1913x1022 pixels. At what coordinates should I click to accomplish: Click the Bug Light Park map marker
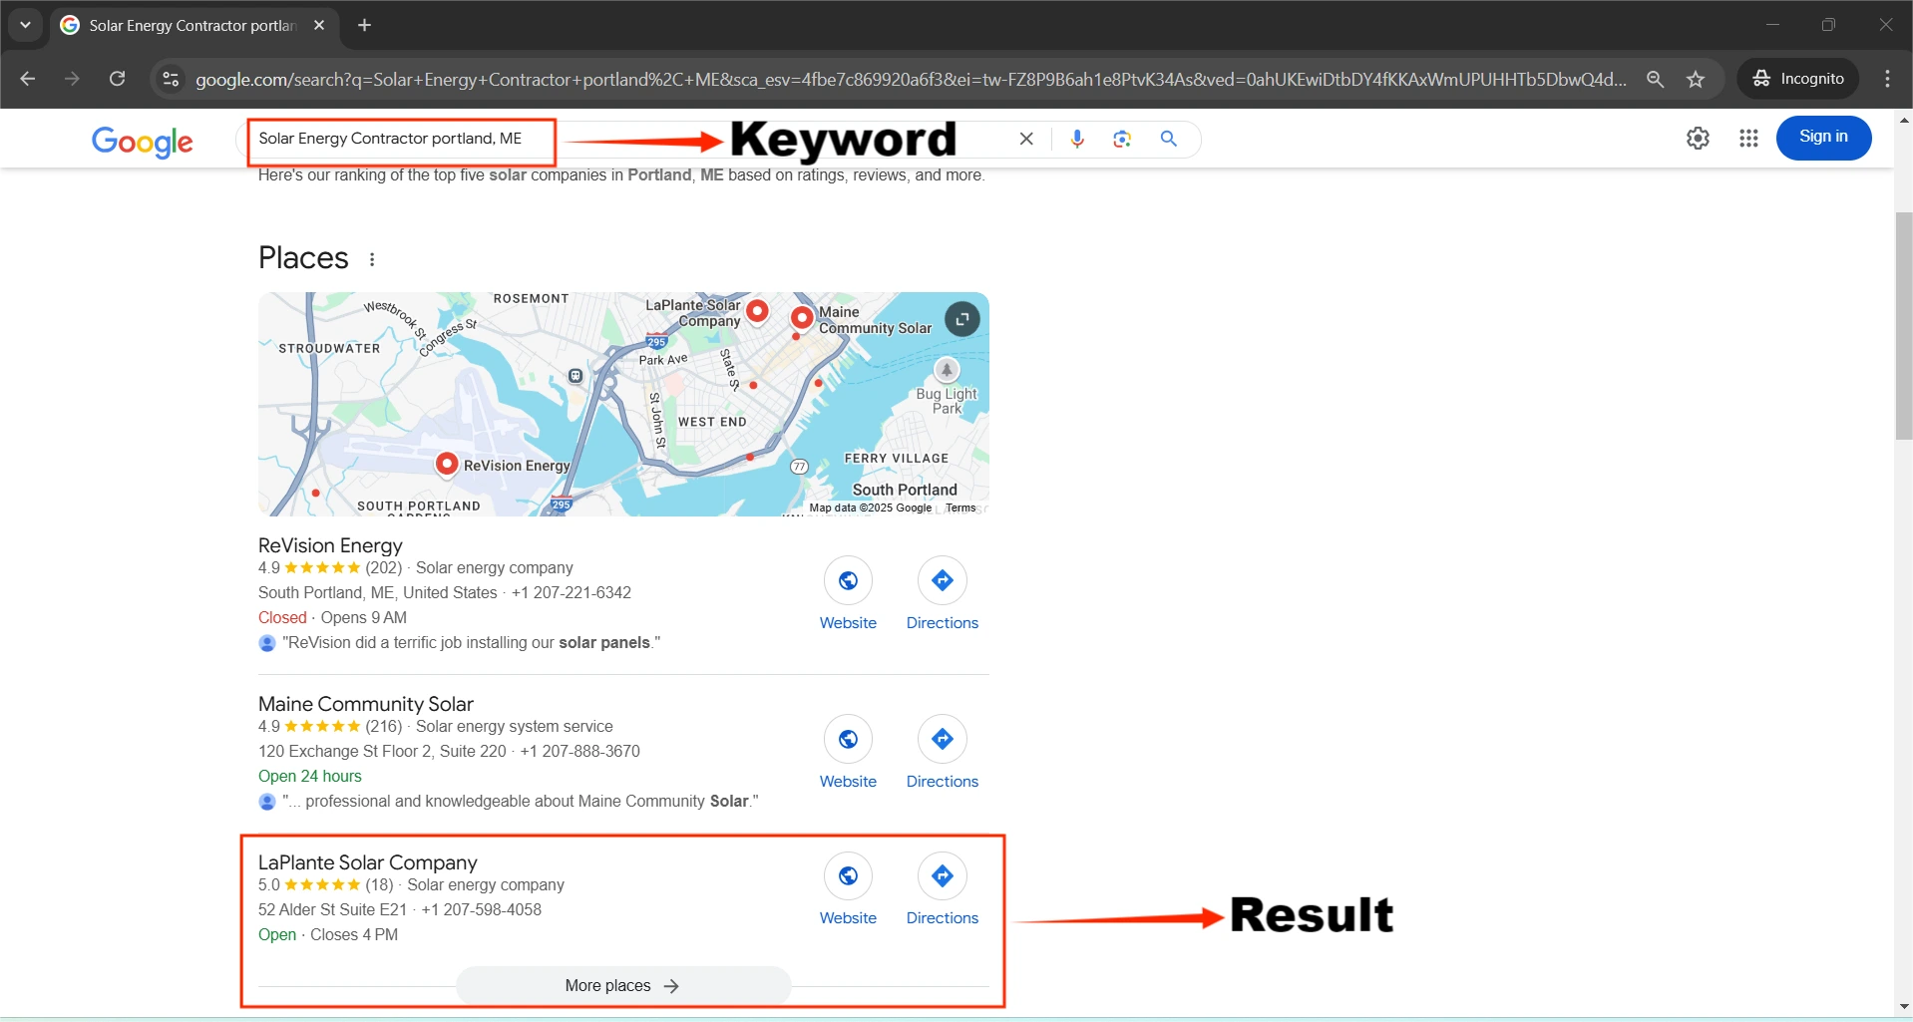coord(947,371)
